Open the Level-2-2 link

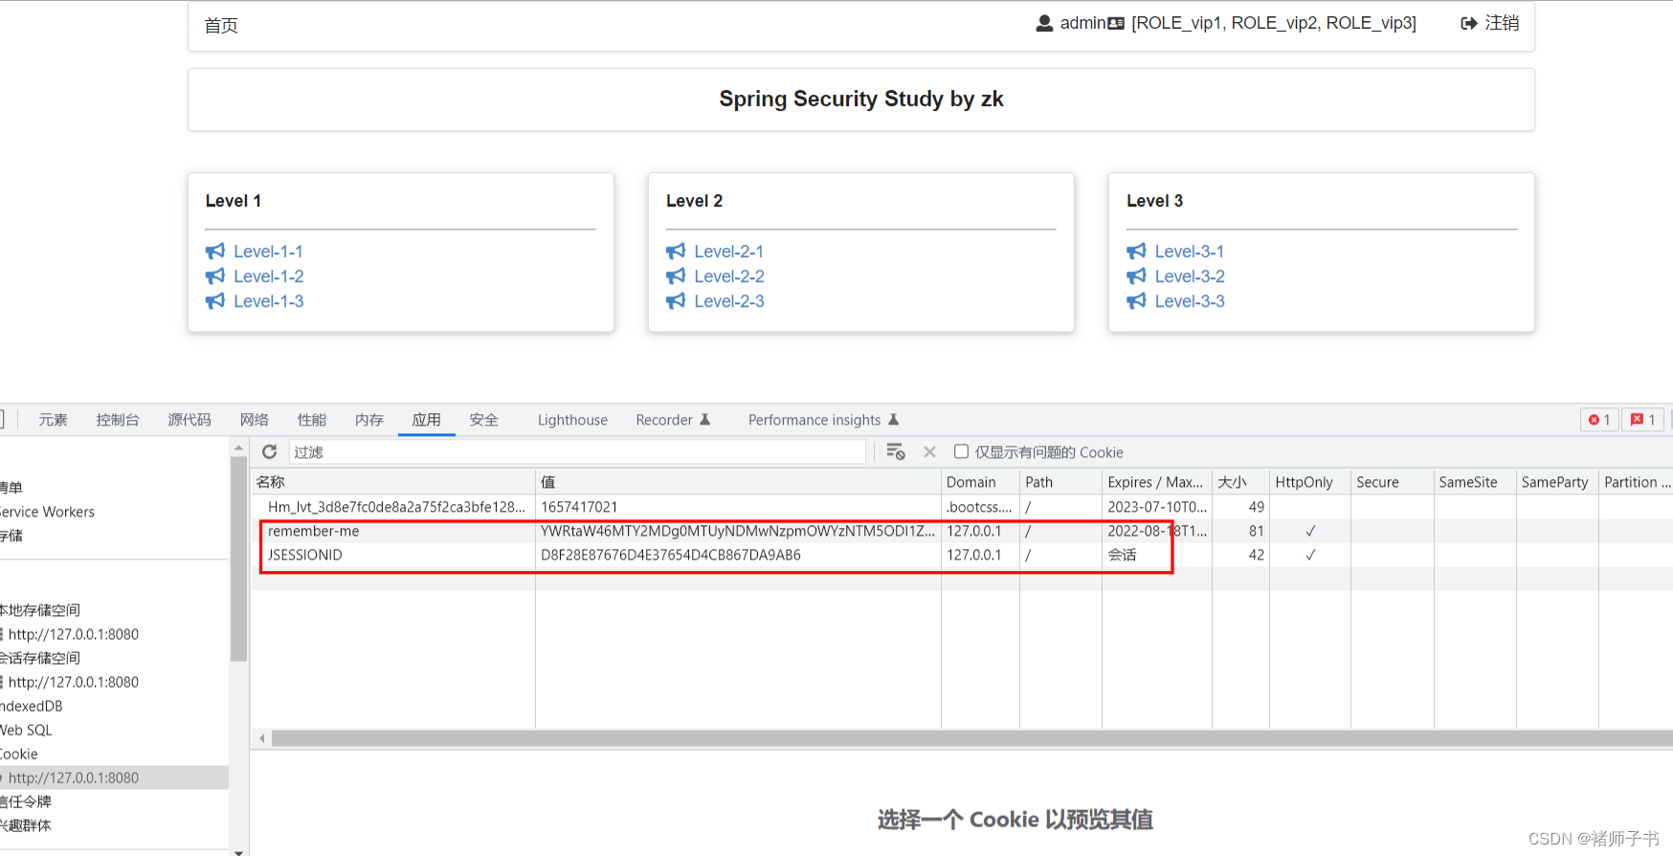click(729, 276)
